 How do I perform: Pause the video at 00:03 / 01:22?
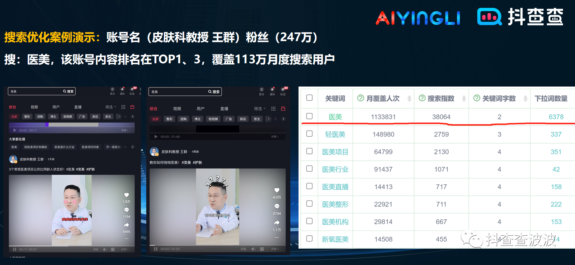click(x=156, y=249)
